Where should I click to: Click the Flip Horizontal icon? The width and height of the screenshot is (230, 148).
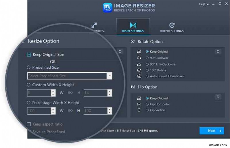[139, 104]
